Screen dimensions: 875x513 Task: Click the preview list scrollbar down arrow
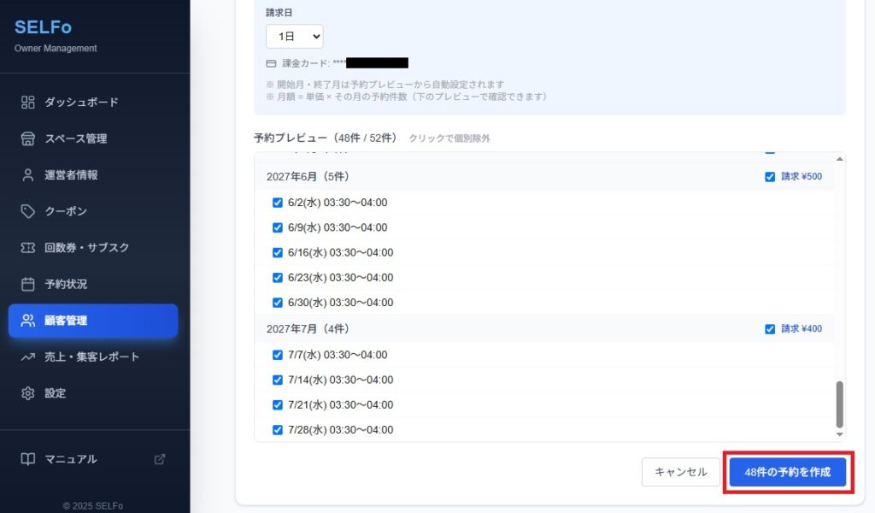[x=840, y=435]
